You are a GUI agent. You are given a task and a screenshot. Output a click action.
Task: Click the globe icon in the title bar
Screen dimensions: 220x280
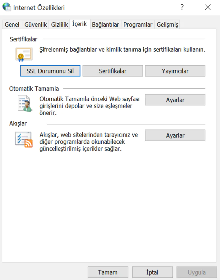point(7,7)
